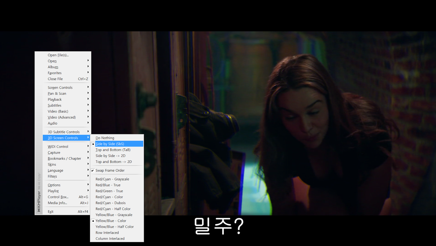Select Top and Bottom (TaB) mode

(x=117, y=150)
